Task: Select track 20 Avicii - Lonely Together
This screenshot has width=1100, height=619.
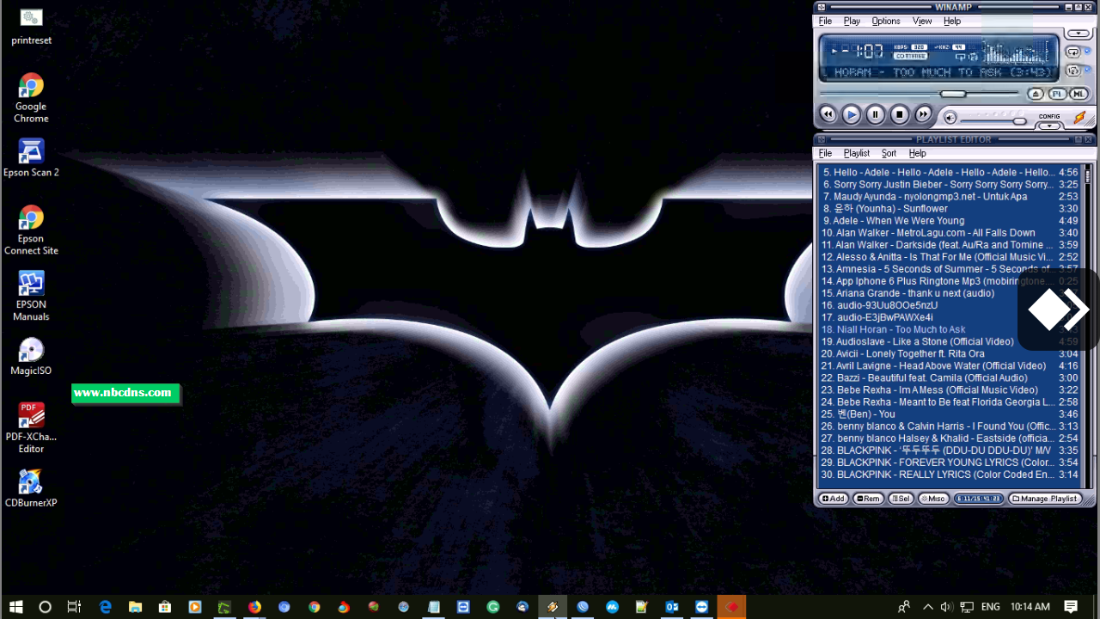Action: pyautogui.click(x=902, y=353)
